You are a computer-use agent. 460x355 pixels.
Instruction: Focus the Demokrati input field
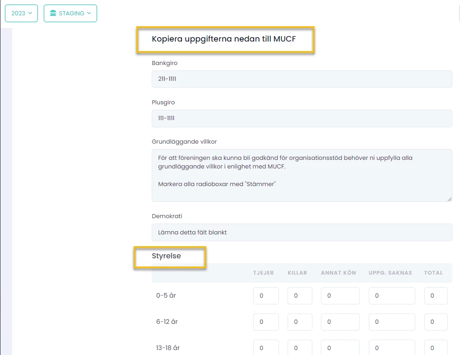[x=302, y=232]
